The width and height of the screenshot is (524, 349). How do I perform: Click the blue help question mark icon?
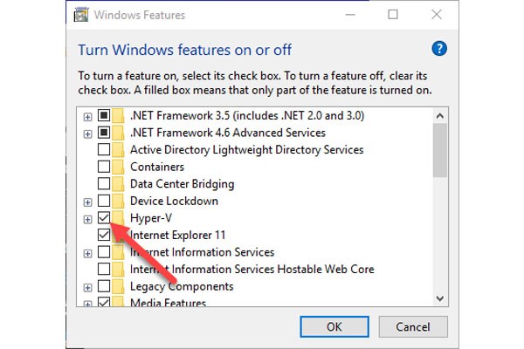click(x=439, y=49)
